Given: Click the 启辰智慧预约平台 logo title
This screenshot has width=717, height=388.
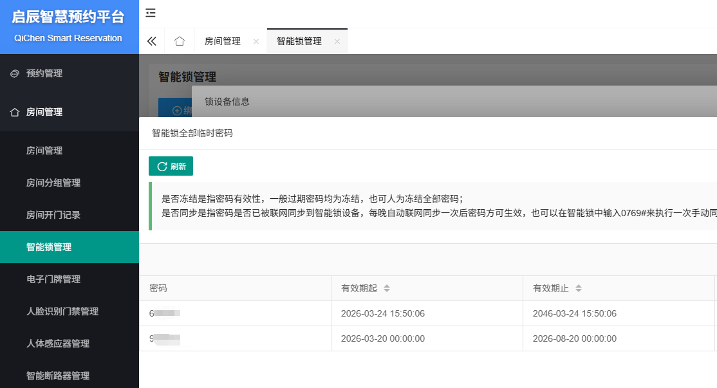Looking at the screenshot, I should coord(68,18).
